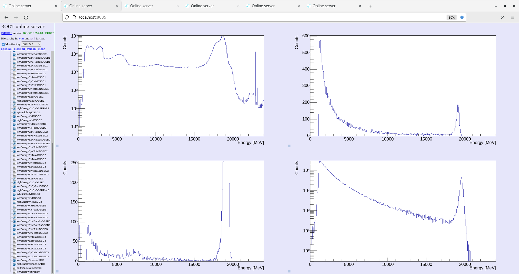Select highEnergyChannelADC in the tree
Image resolution: width=519 pixels, height=274 pixels.
[31, 264]
